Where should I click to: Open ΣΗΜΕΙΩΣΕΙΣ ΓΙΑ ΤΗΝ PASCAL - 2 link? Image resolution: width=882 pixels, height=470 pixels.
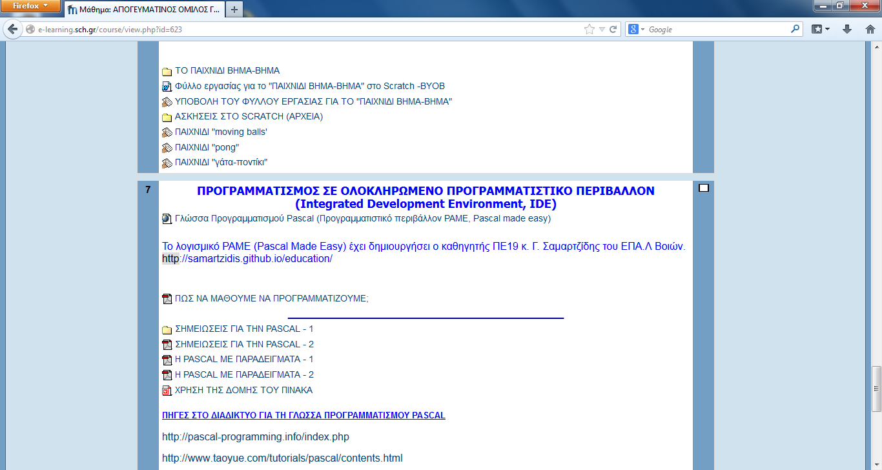244,345
